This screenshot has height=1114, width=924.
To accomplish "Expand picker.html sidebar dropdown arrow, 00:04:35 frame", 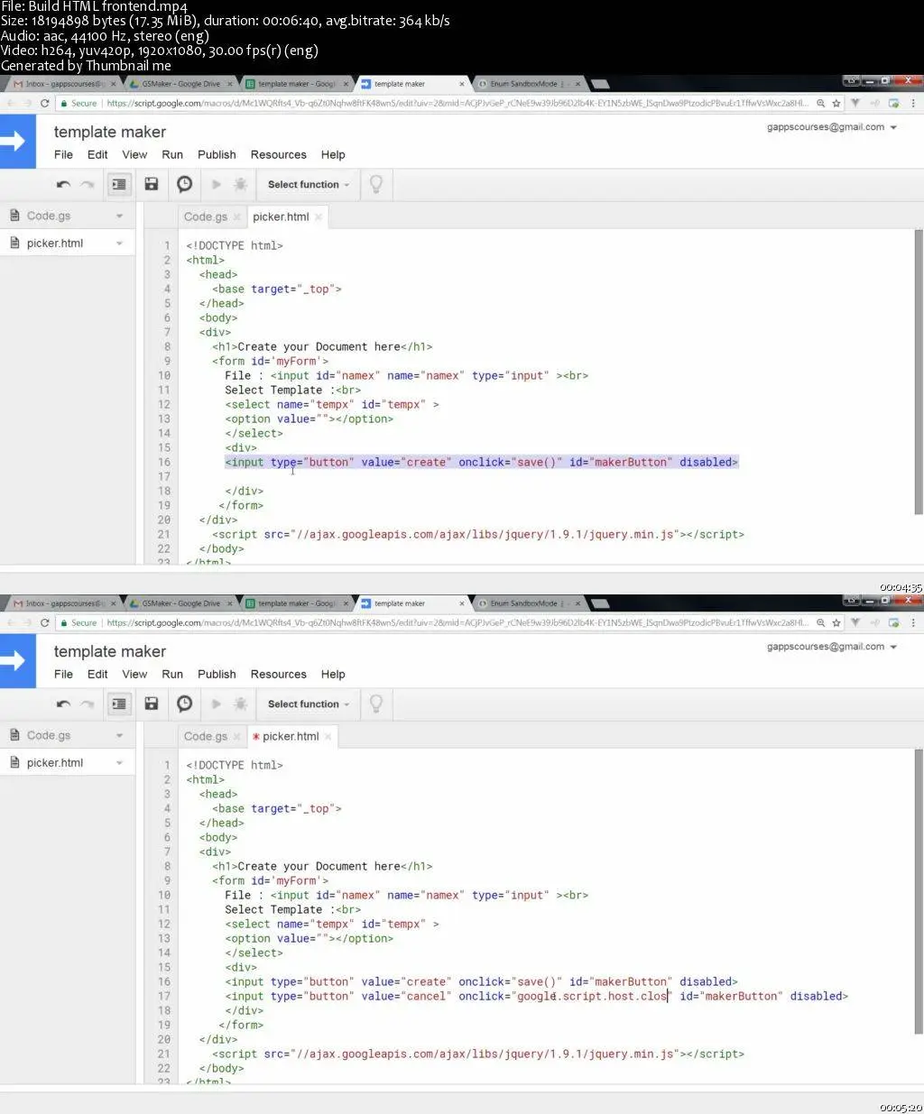I will tap(119, 244).
